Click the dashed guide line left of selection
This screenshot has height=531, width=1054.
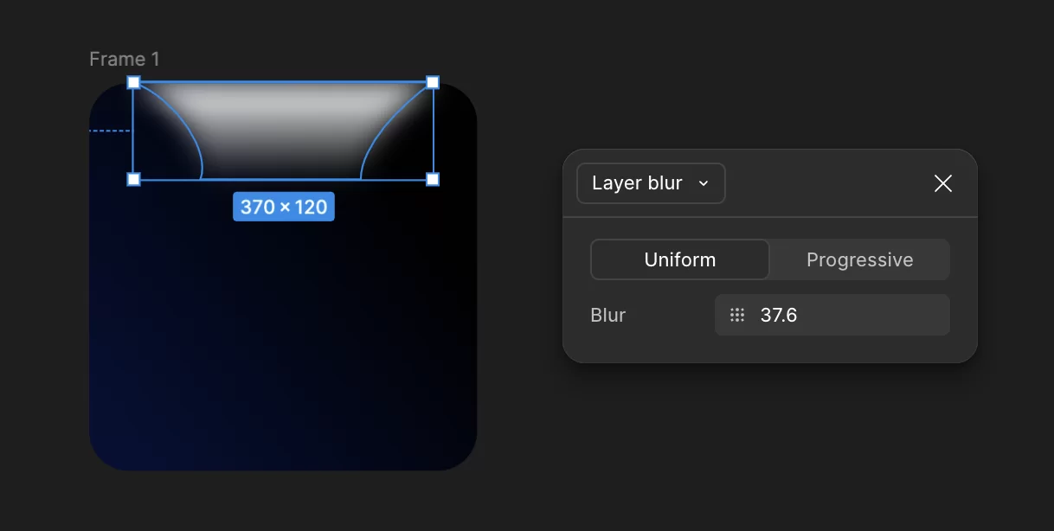pyautogui.click(x=110, y=131)
